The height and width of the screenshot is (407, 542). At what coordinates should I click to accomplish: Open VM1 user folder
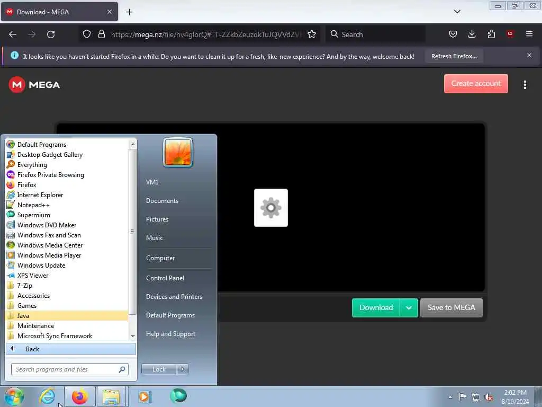[x=152, y=182]
